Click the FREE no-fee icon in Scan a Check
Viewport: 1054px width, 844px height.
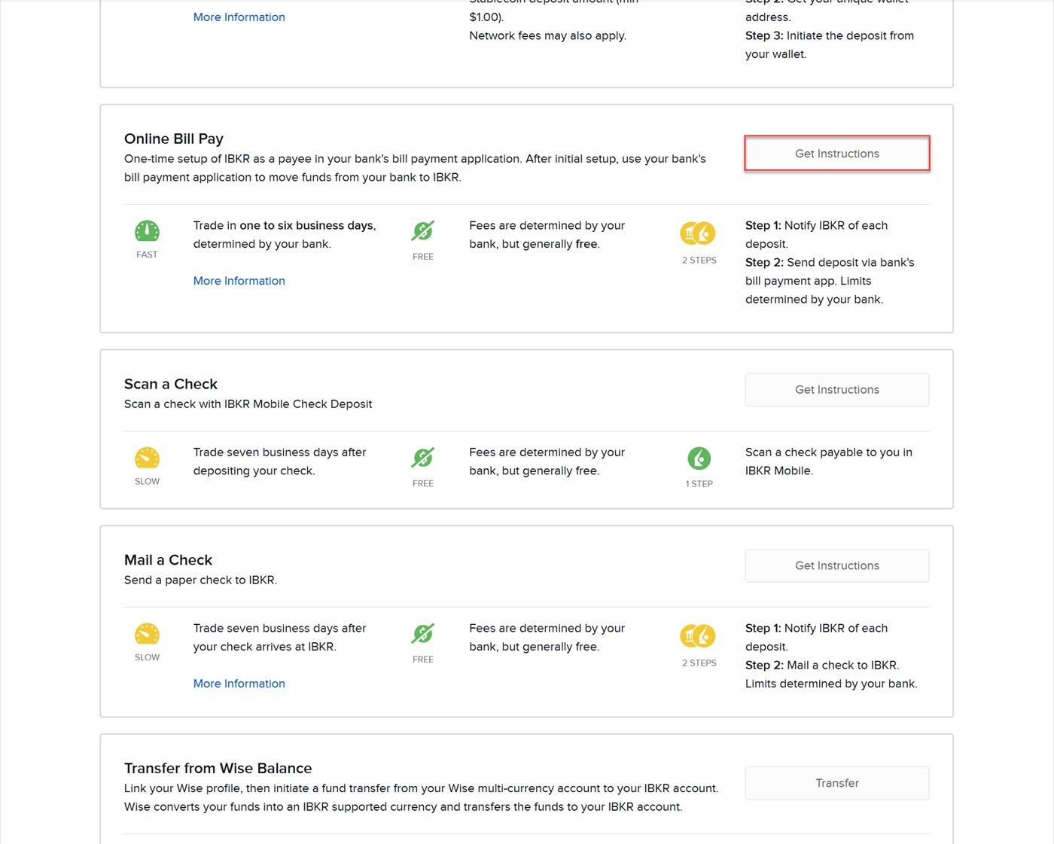[x=422, y=458]
